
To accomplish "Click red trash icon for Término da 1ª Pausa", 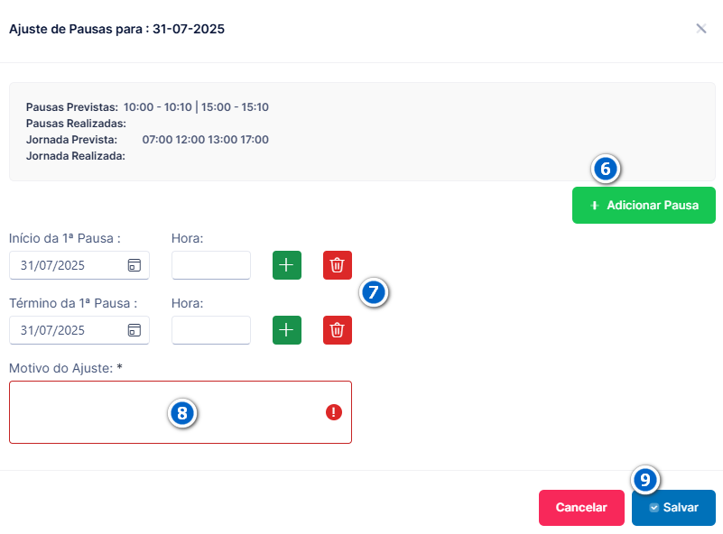I will click(x=338, y=330).
